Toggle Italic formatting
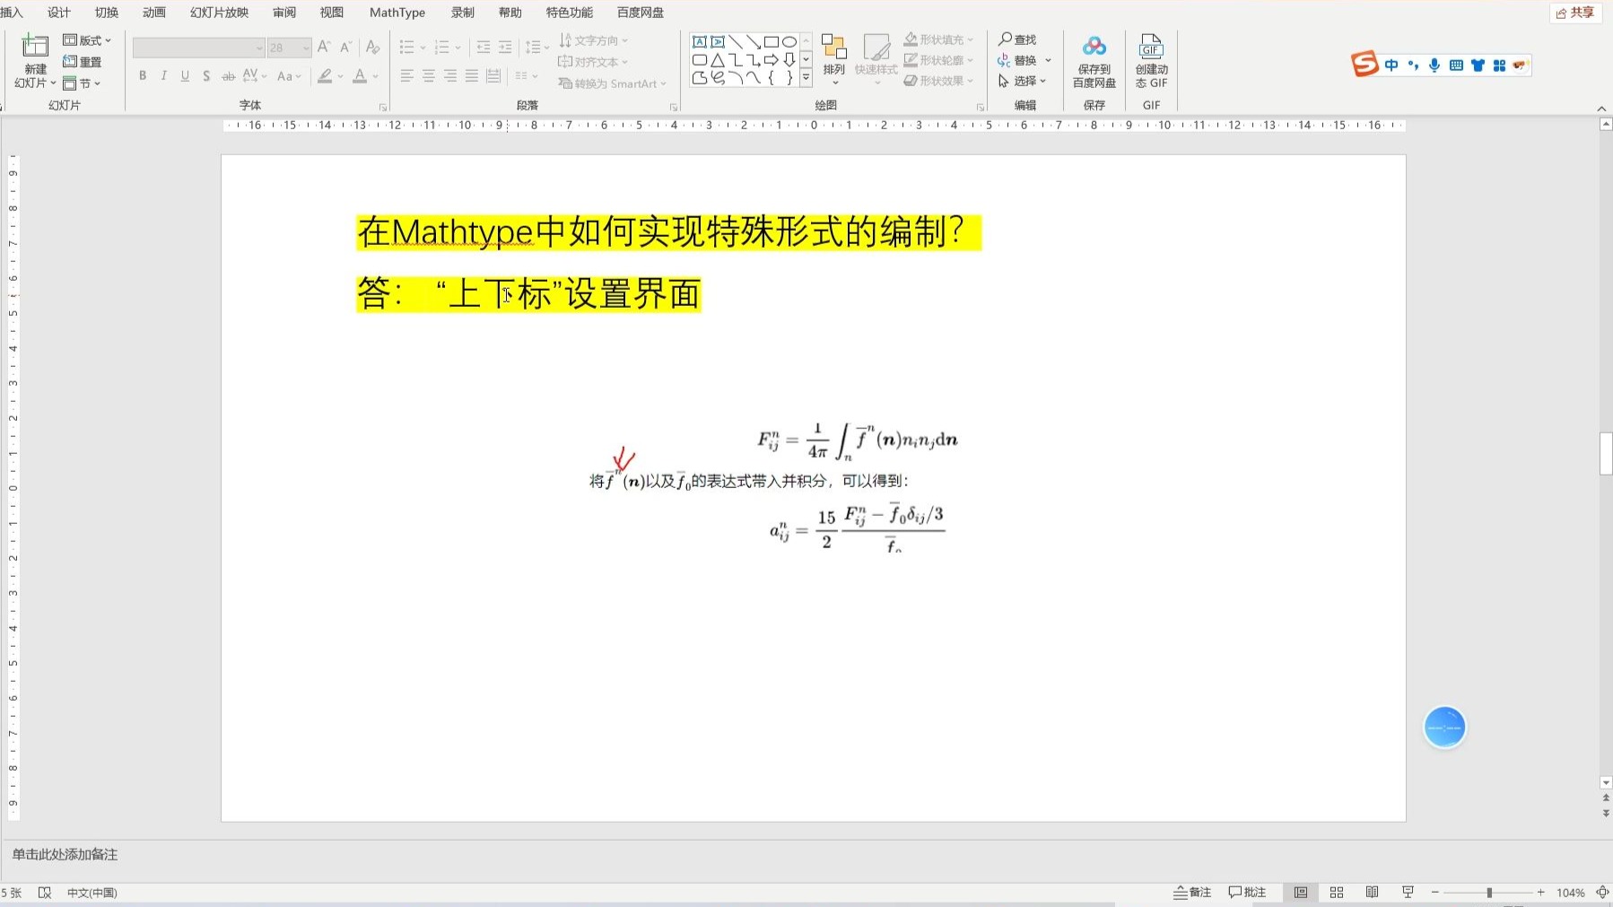Image resolution: width=1613 pixels, height=907 pixels. click(163, 76)
